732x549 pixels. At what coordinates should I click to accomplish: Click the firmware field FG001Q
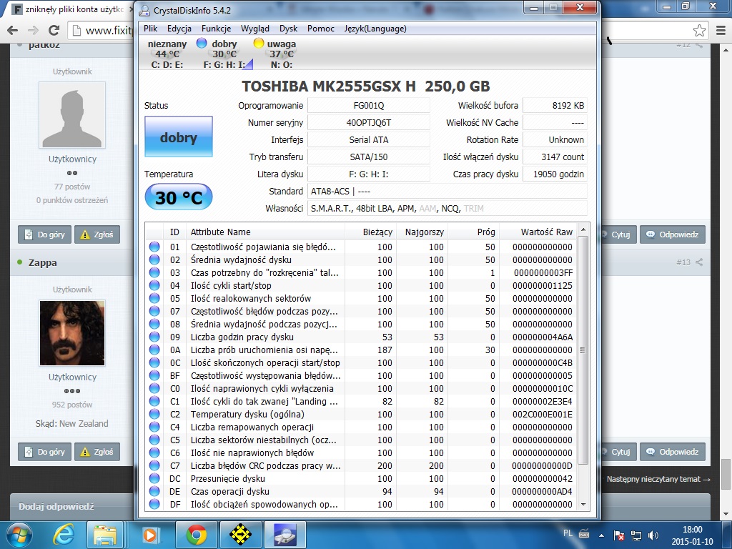pos(368,106)
